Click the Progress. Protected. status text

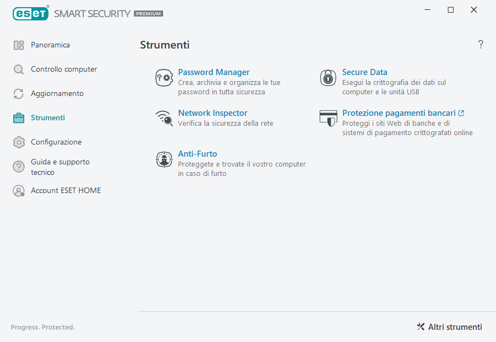pos(42,327)
